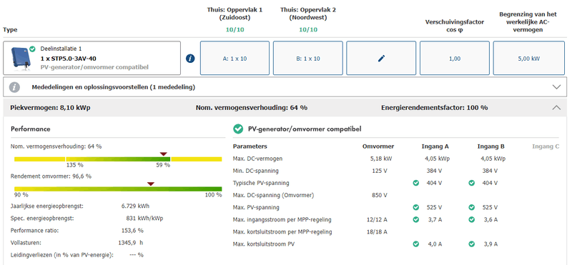Click red marker on Nom. vermogensverhouding bar

coord(164,154)
